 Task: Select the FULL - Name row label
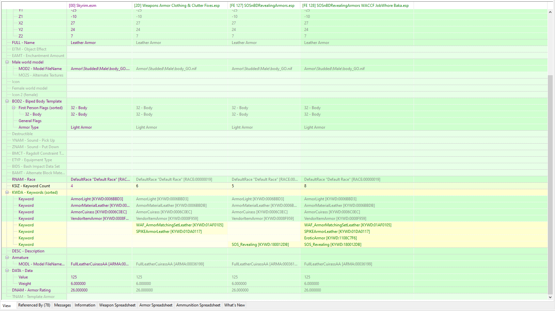[x=23, y=43]
